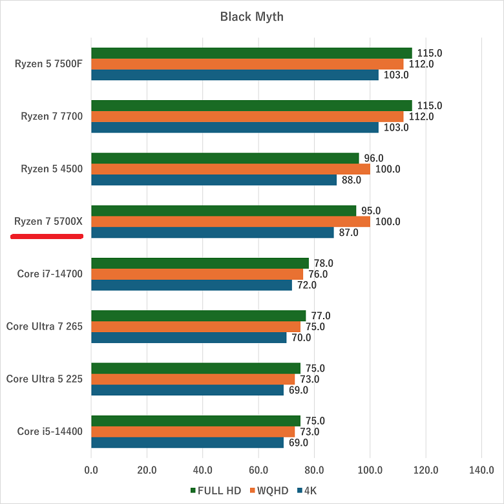Click the 87.0 value label
Viewport: 504px width, 504px height.
[x=348, y=233]
